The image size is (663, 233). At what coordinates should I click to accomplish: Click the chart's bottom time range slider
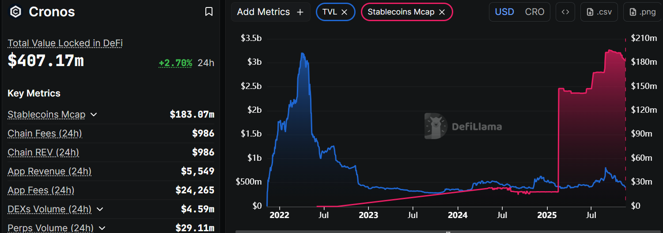pos(448,231)
